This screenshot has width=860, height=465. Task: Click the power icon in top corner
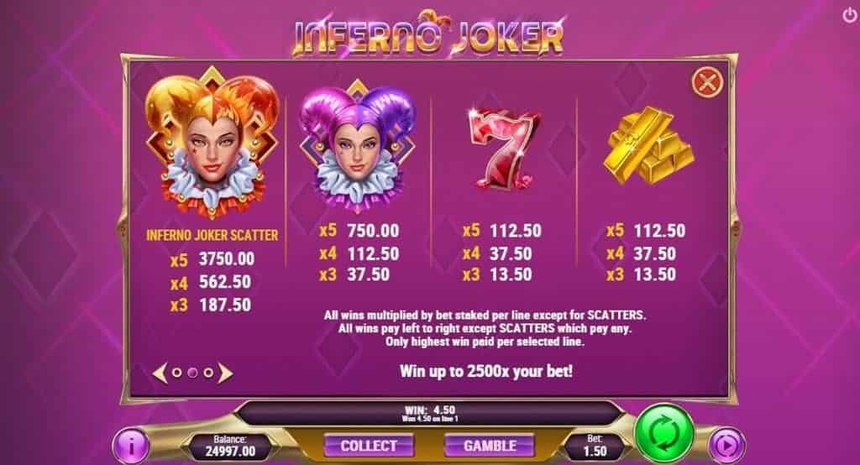[850, 15]
